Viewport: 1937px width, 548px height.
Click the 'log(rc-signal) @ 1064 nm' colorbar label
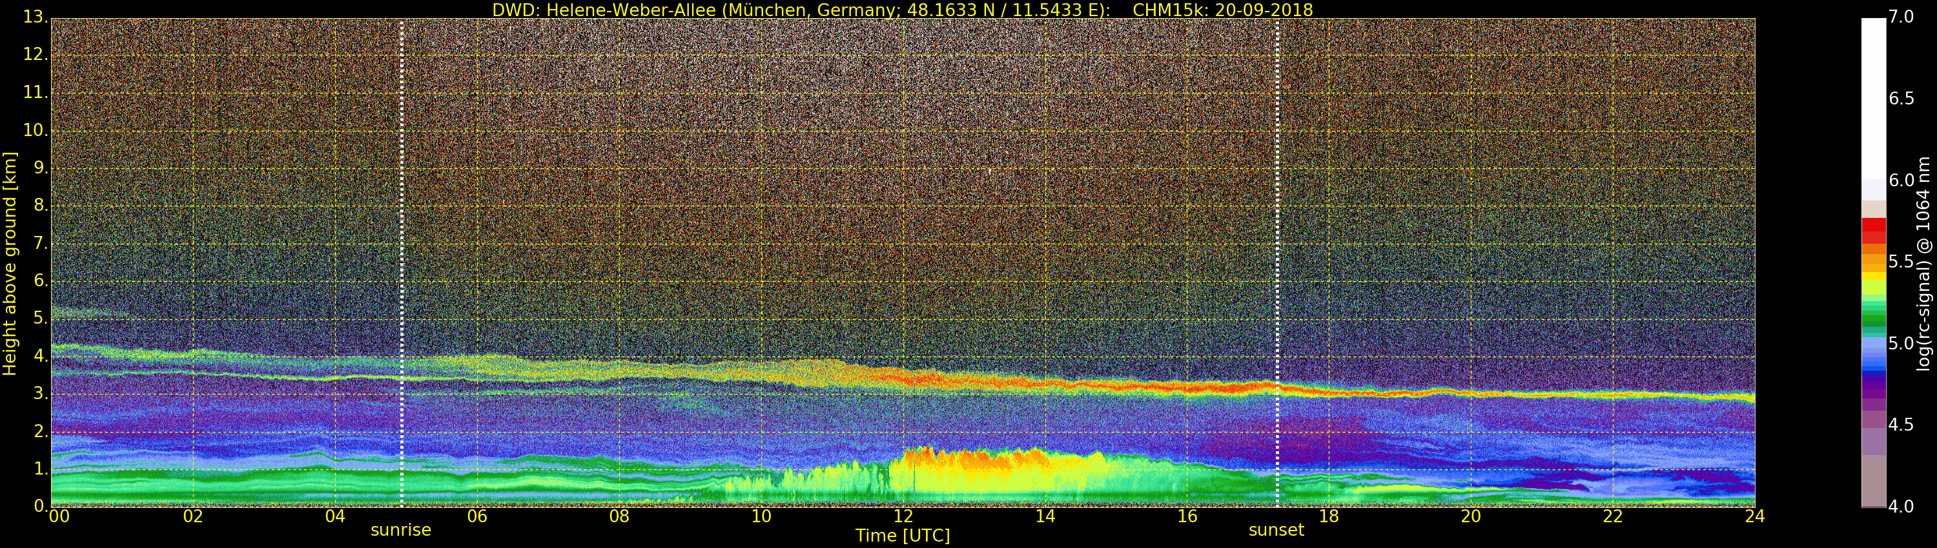coord(1925,264)
